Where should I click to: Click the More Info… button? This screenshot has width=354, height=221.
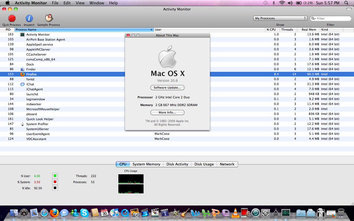[167, 112]
